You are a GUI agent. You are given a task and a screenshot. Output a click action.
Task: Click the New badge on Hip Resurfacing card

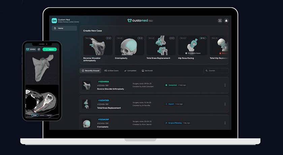pos(203,38)
